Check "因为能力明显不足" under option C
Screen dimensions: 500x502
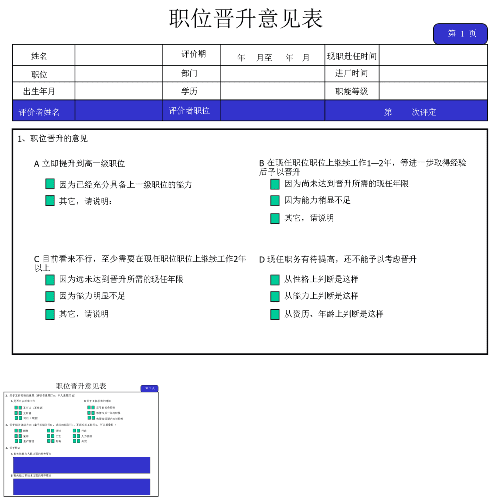(50, 296)
